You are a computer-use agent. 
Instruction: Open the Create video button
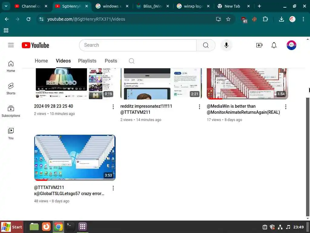pos(259,45)
